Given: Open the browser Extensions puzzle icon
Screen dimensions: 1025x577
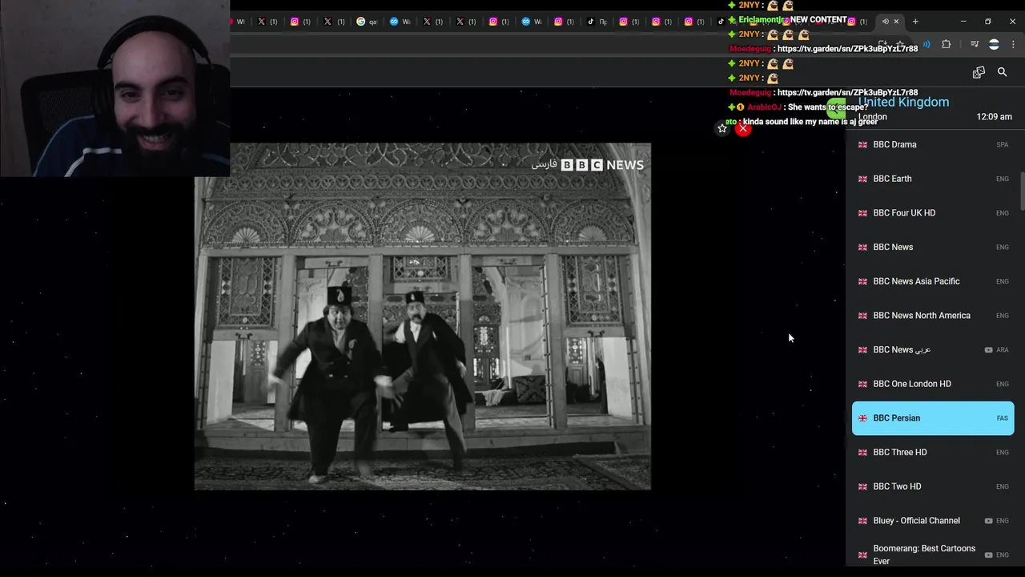Looking at the screenshot, I should pyautogui.click(x=946, y=44).
